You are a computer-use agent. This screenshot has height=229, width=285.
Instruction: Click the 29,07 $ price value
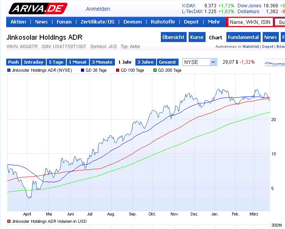click(230, 62)
